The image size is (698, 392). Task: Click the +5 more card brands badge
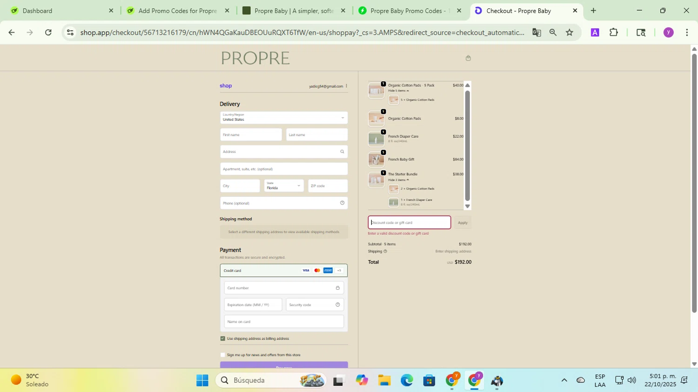[339, 271]
